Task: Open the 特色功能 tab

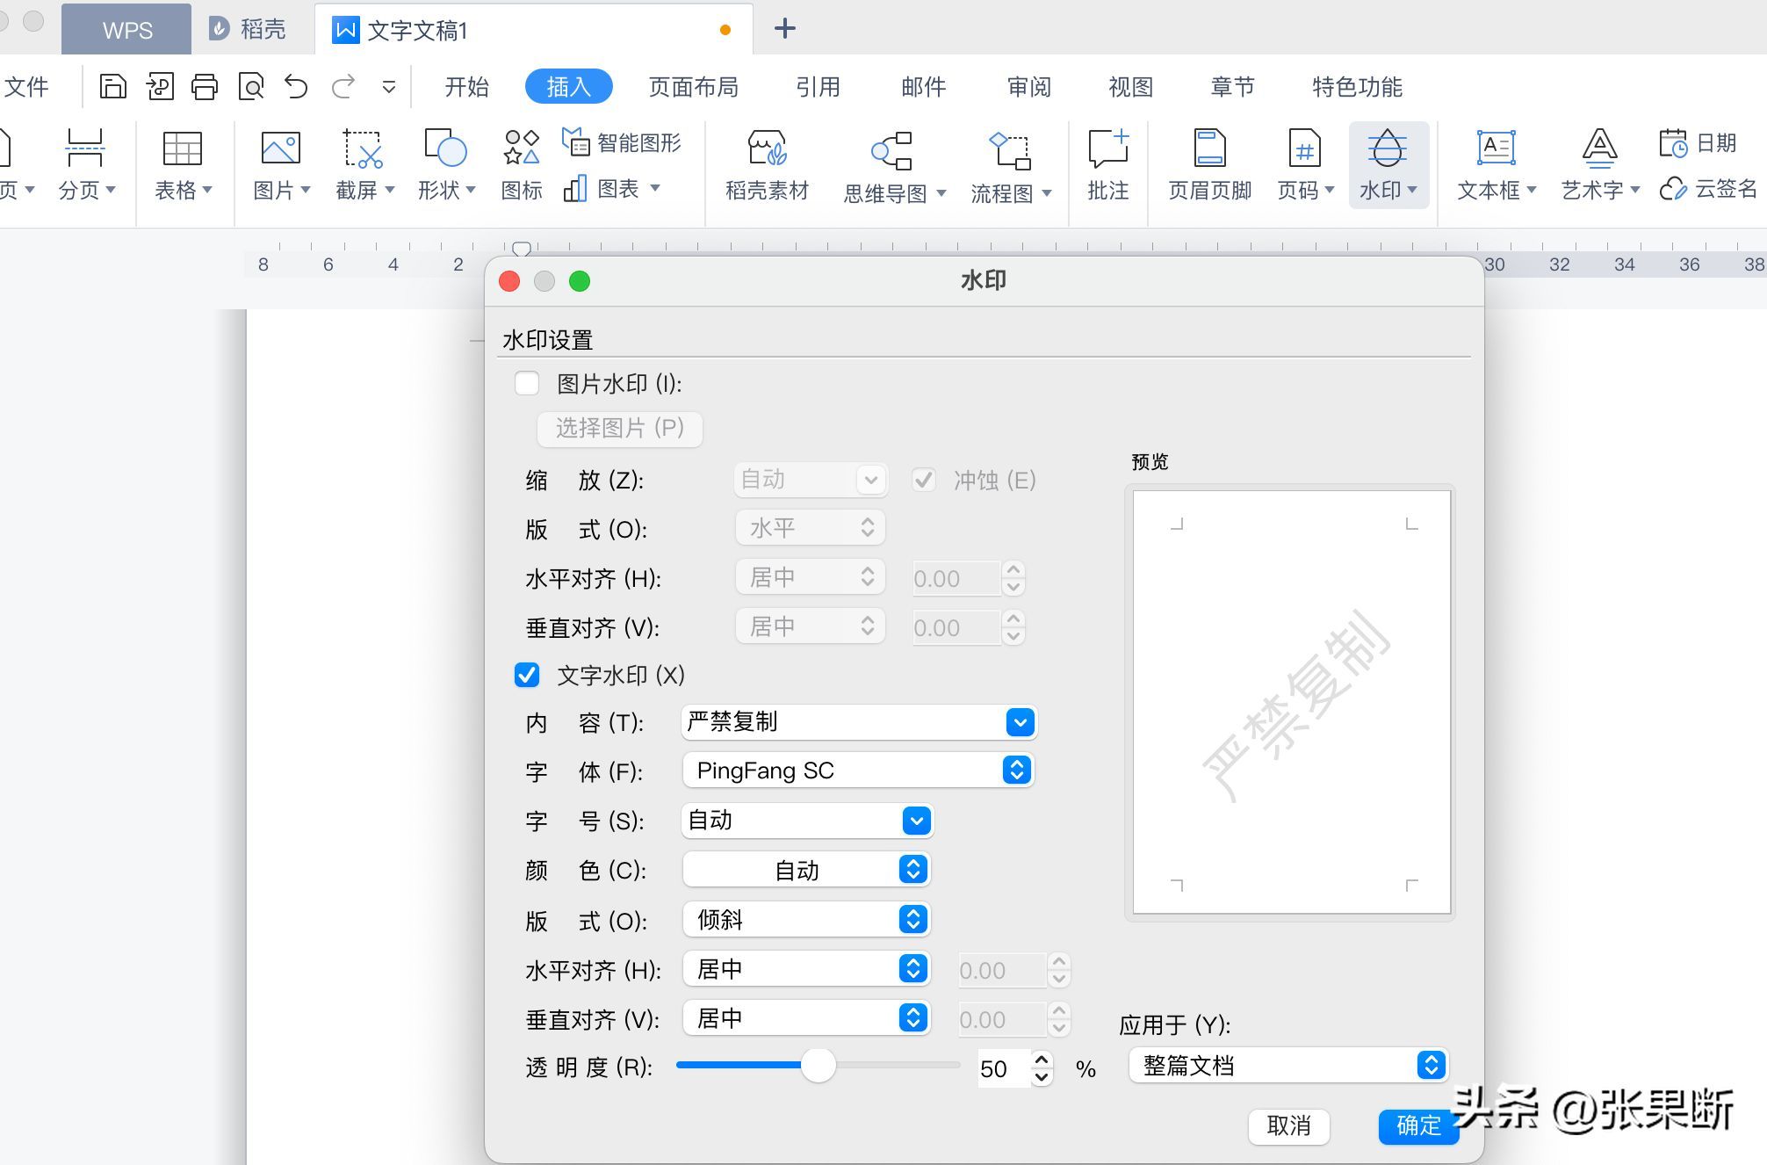Action: tap(1357, 86)
